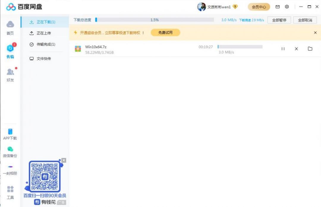The height and width of the screenshot is (207, 321).
Task: Click the 全部取消 button
Action: (305, 20)
